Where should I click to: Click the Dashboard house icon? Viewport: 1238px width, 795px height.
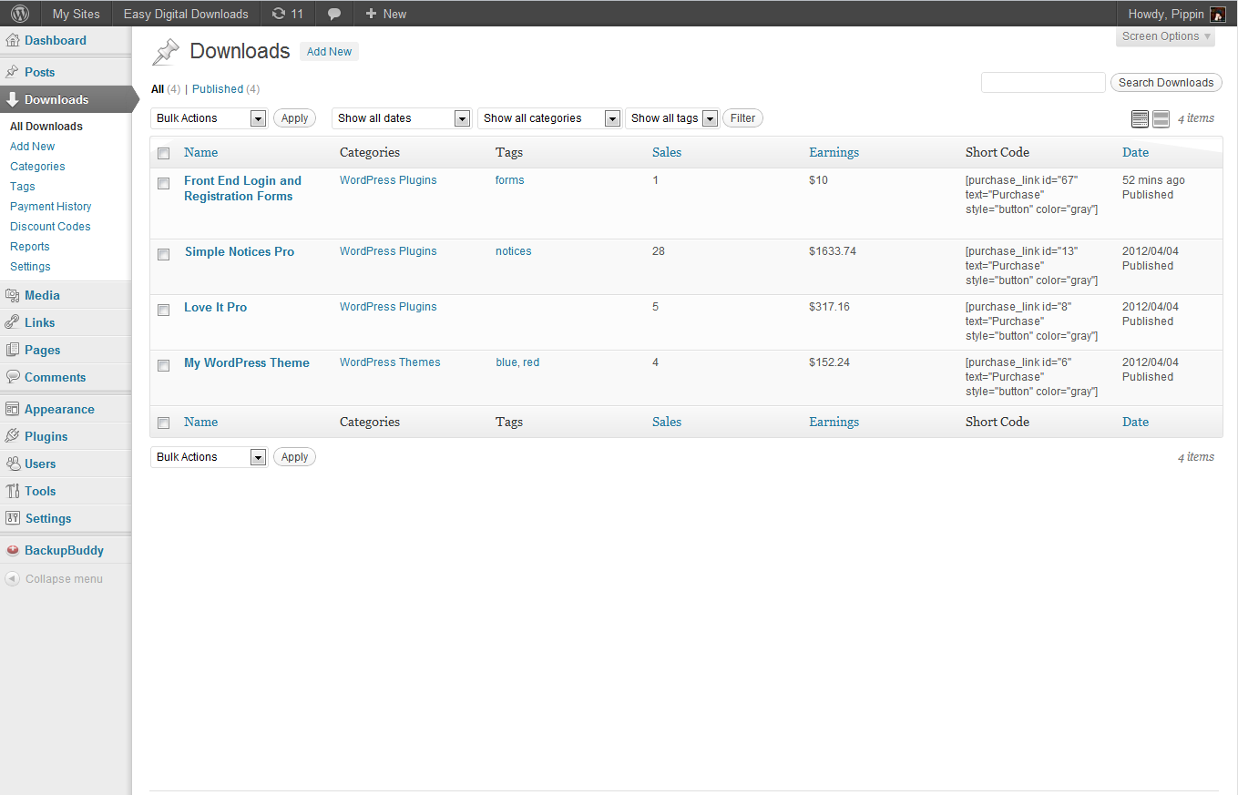[x=12, y=40]
